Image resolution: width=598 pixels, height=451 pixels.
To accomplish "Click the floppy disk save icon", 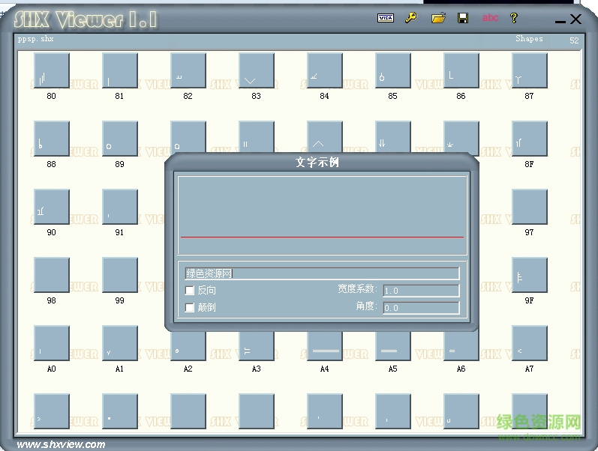I will click(463, 18).
